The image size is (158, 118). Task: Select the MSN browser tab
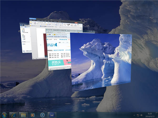point(53,35)
